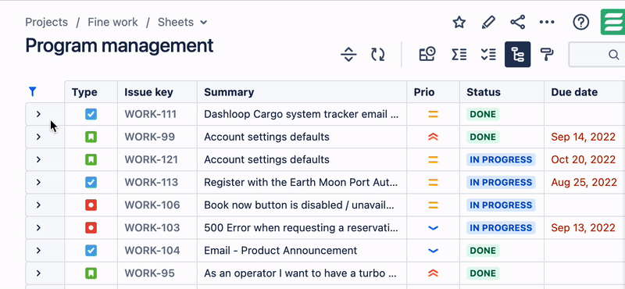Click the IN PROGRESS status of WORK-106
The width and height of the screenshot is (625, 289).
(501, 205)
